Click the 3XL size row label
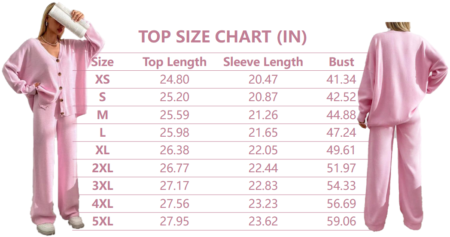Image resolution: width=450 pixels, height=237 pixels. point(103,186)
